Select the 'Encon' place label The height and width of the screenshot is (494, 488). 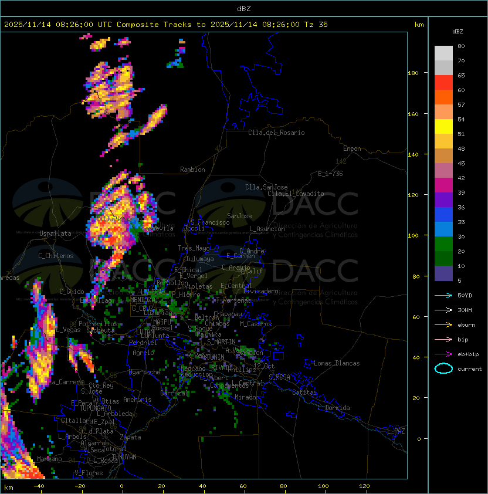pos(352,148)
